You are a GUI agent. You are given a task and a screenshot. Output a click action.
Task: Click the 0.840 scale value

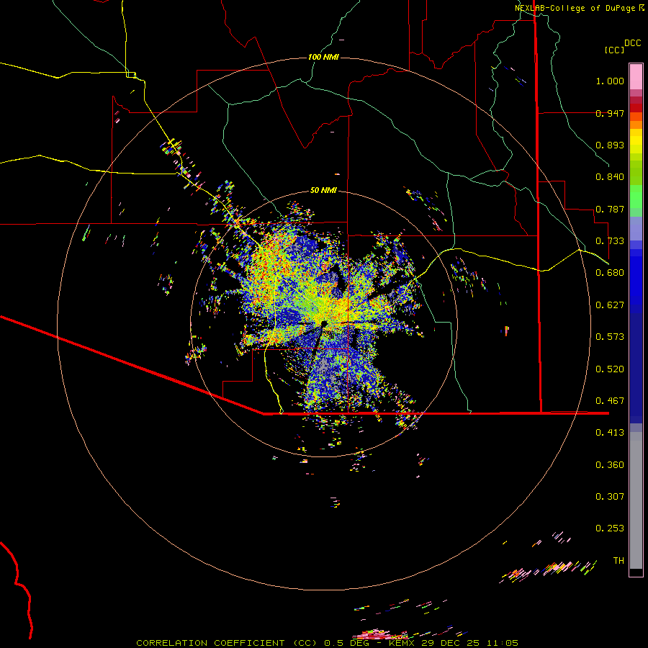coord(610,177)
